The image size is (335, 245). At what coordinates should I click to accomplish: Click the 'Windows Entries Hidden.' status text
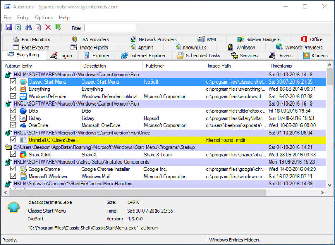234,240
